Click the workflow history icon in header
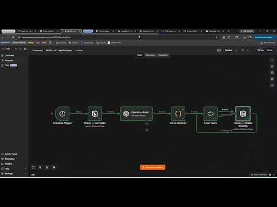The image size is (277, 207). pyautogui.click(x=242, y=50)
